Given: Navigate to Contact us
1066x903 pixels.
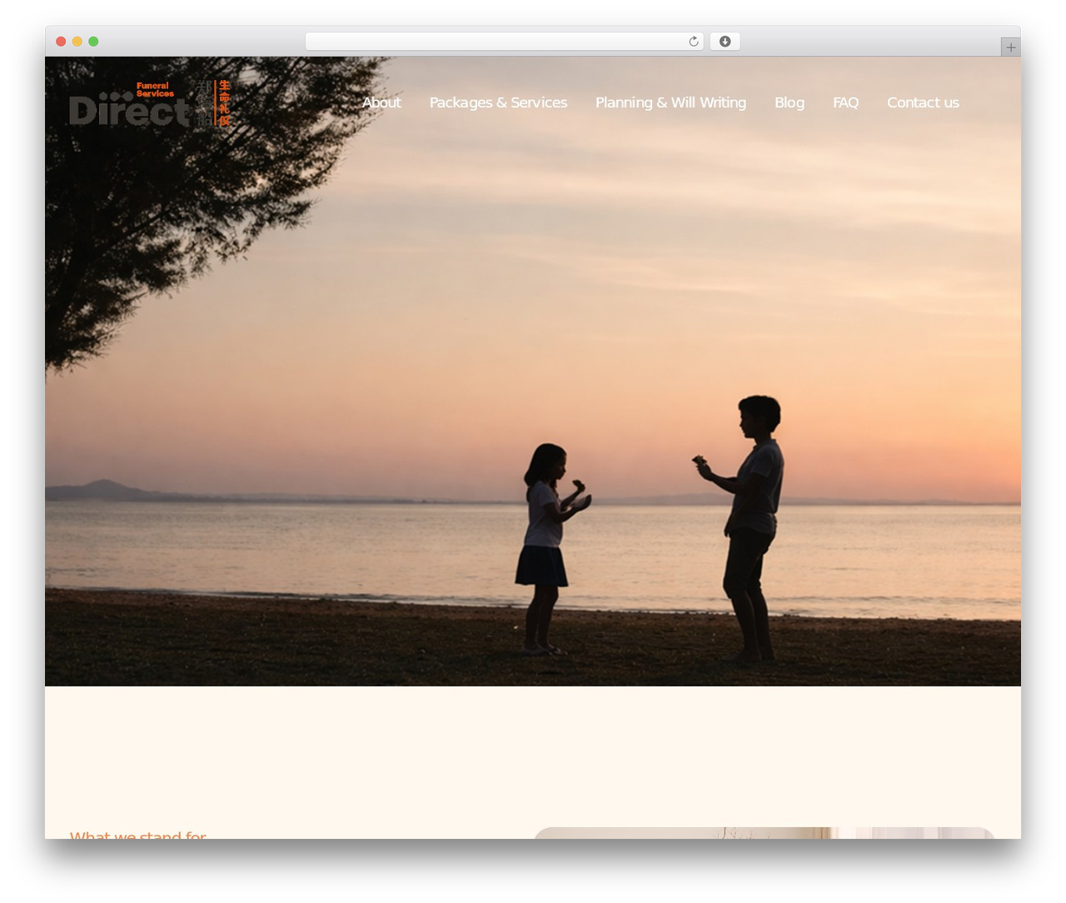Looking at the screenshot, I should click(923, 102).
